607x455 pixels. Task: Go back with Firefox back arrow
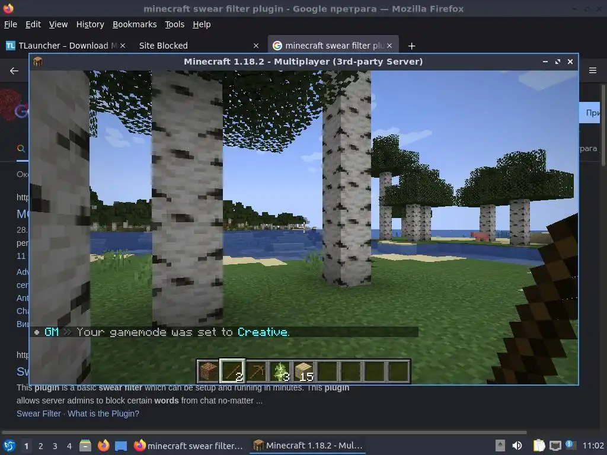click(x=14, y=71)
